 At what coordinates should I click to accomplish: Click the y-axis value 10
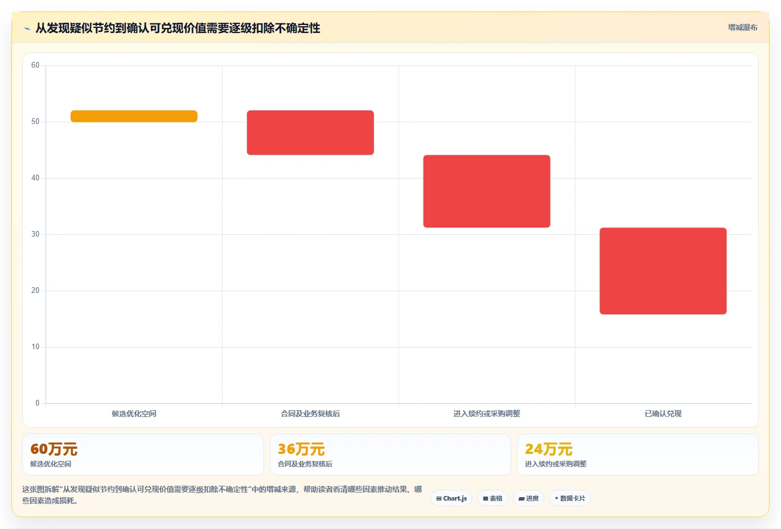35,347
